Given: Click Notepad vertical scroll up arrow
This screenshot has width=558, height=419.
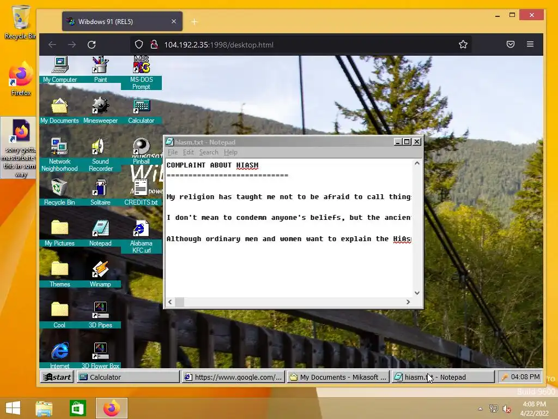Looking at the screenshot, I should pos(417,163).
